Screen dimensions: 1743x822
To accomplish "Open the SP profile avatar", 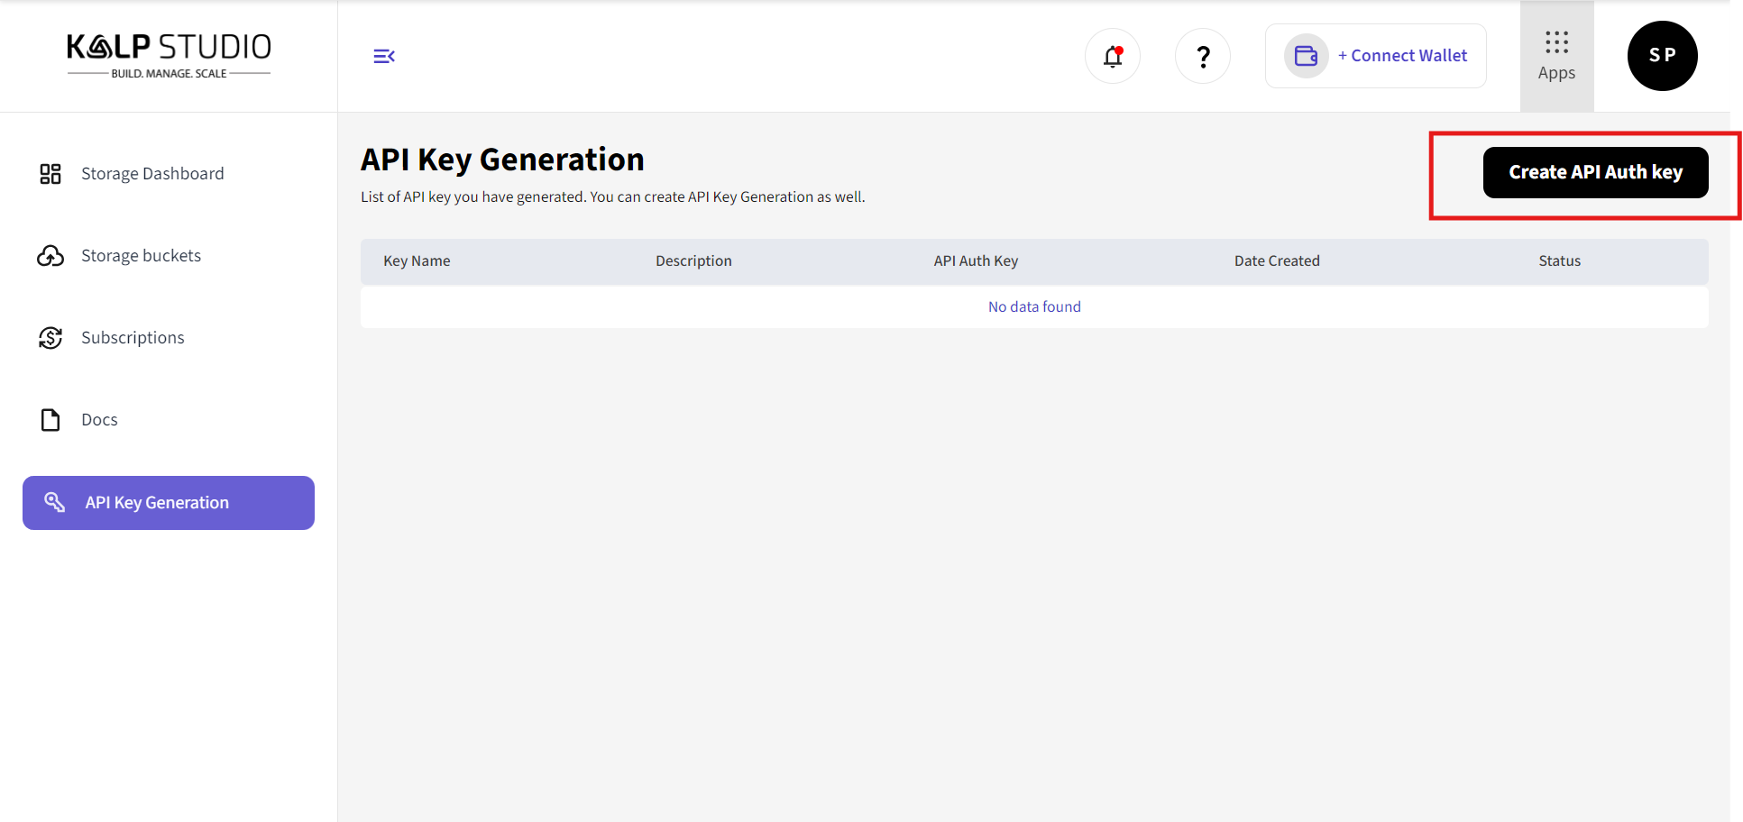I will click(1662, 56).
